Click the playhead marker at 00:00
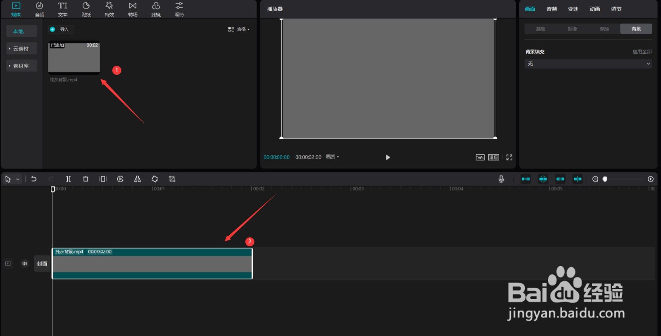This screenshot has height=336, width=661. (53, 189)
